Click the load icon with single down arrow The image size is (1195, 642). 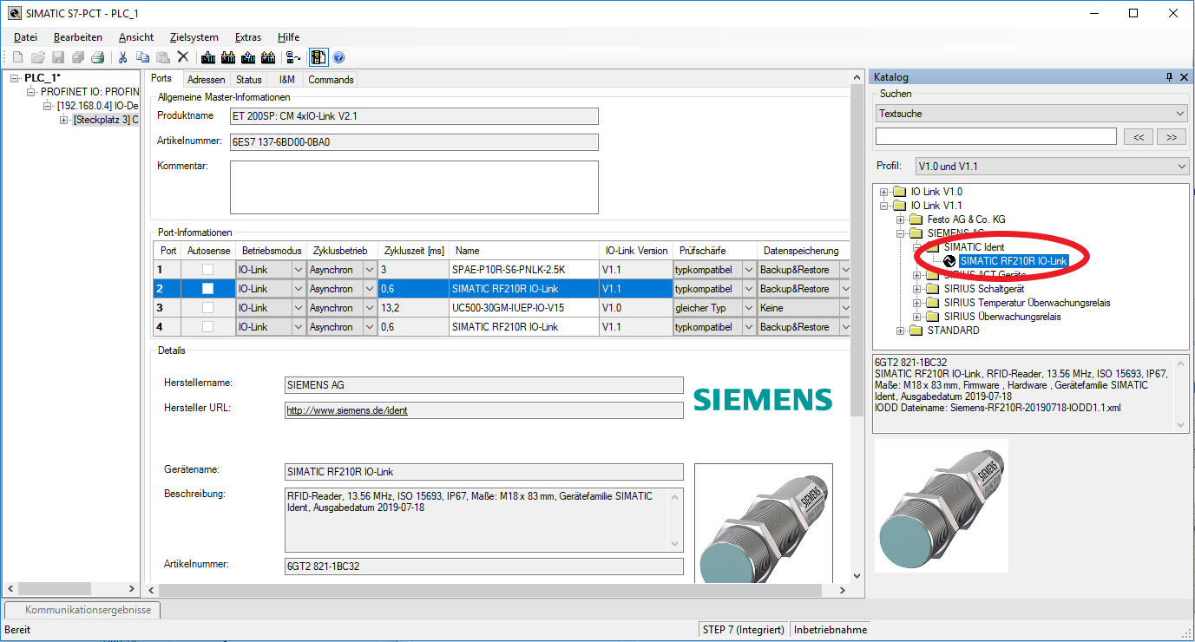click(208, 57)
